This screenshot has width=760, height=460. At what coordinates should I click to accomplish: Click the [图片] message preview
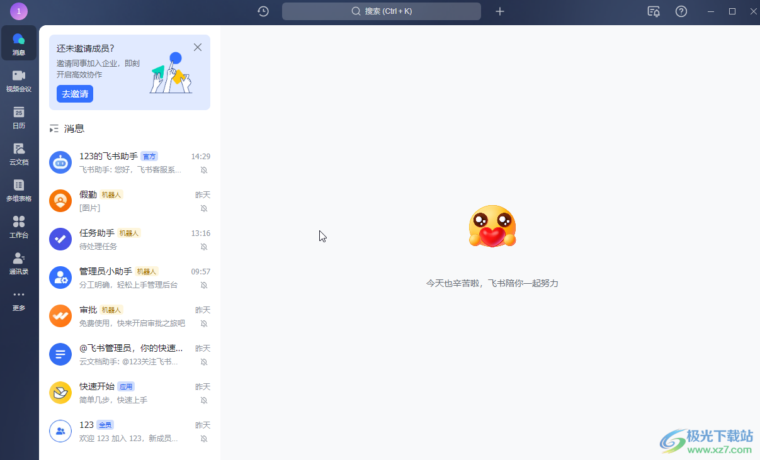click(89, 208)
